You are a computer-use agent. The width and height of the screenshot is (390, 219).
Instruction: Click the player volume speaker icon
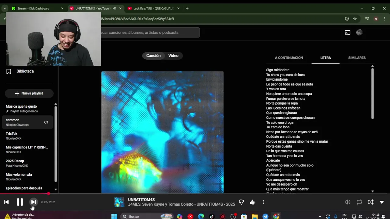click(348, 202)
